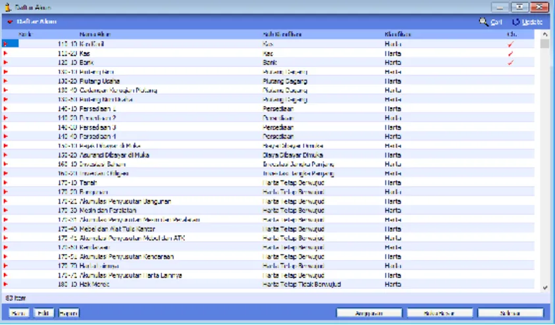The height and width of the screenshot is (325, 555).
Task: Toggle the Kb checkmark for 110-20 Kas
Action: click(x=510, y=54)
